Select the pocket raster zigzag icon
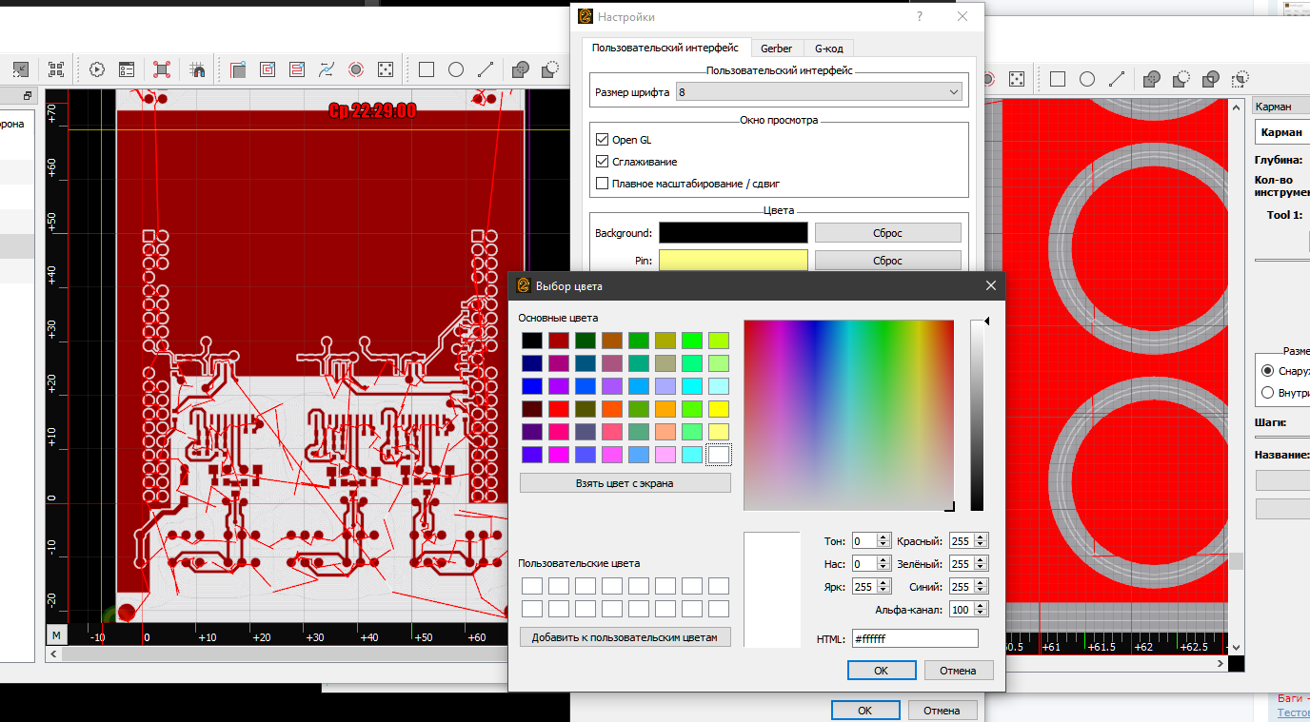The width and height of the screenshot is (1310, 722). tap(297, 69)
